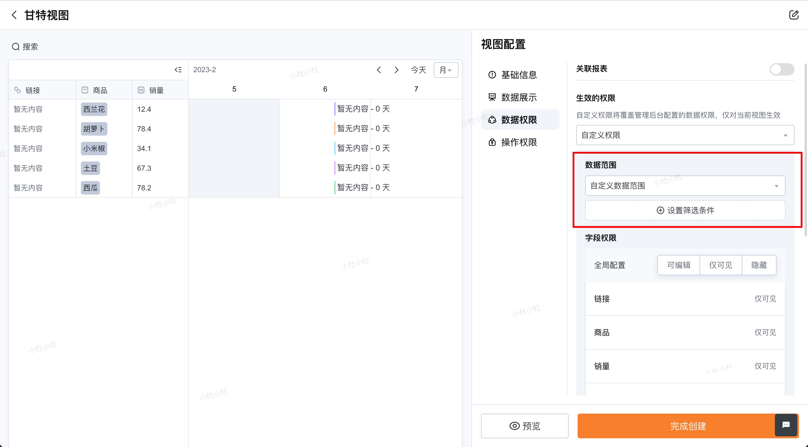Collapse the field columns with the fold icon

click(178, 70)
